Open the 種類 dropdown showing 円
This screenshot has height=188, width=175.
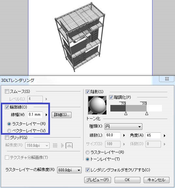[x=123, y=127]
